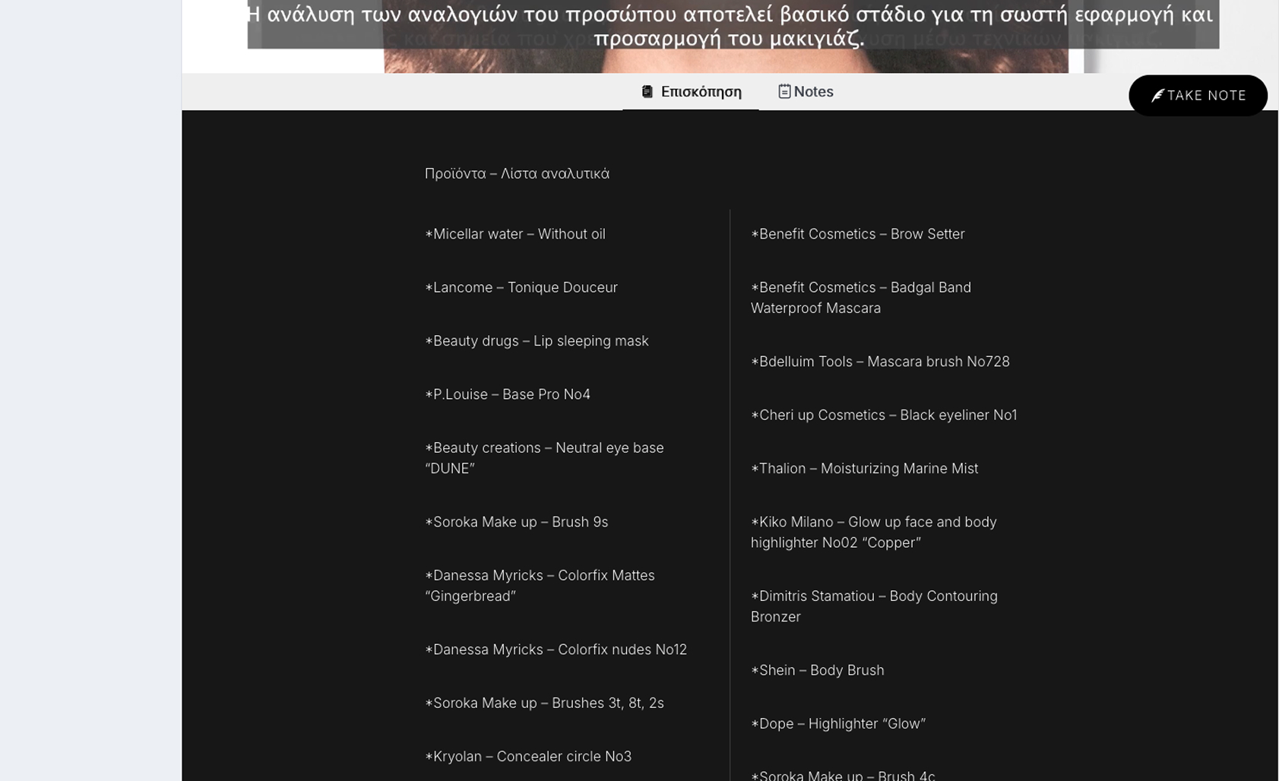Viewport: 1279px width, 781px height.
Task: Select Beauty drugs – Lip sleeping mask
Action: [537, 341]
